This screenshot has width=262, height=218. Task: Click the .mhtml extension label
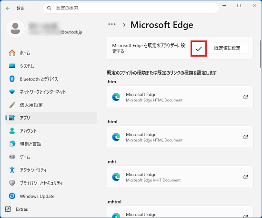tap(114, 202)
